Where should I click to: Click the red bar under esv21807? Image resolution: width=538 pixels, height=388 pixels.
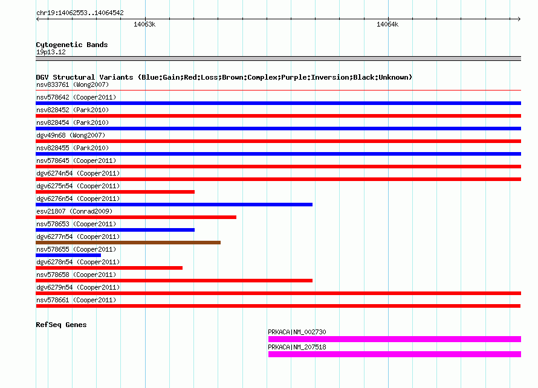tap(136, 217)
